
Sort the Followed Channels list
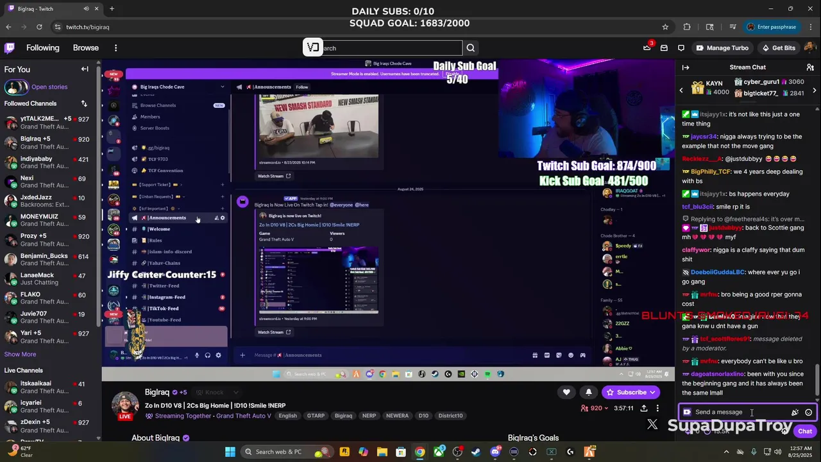click(x=84, y=103)
